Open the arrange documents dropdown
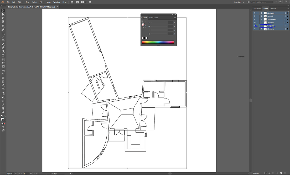The image size is (290, 175). pos(84,2)
